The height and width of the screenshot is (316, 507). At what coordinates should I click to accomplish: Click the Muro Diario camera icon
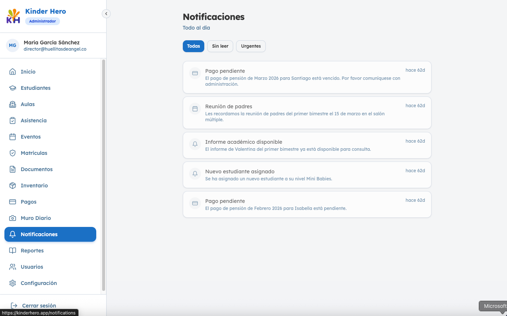coord(13,218)
